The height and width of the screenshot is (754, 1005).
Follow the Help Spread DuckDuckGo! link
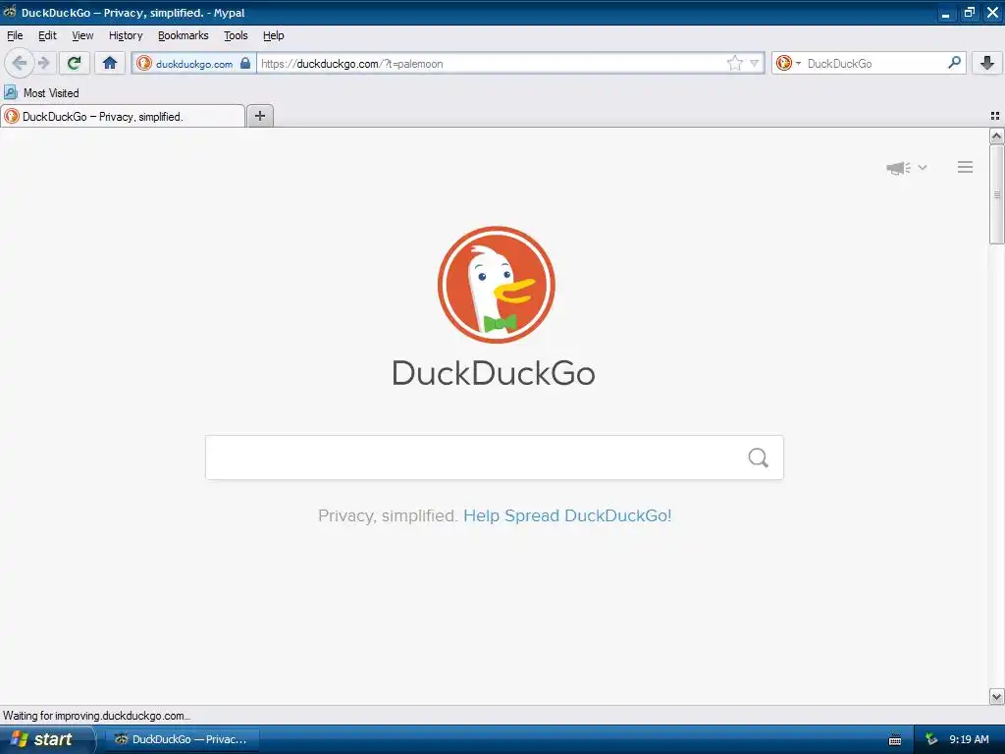pos(567,515)
